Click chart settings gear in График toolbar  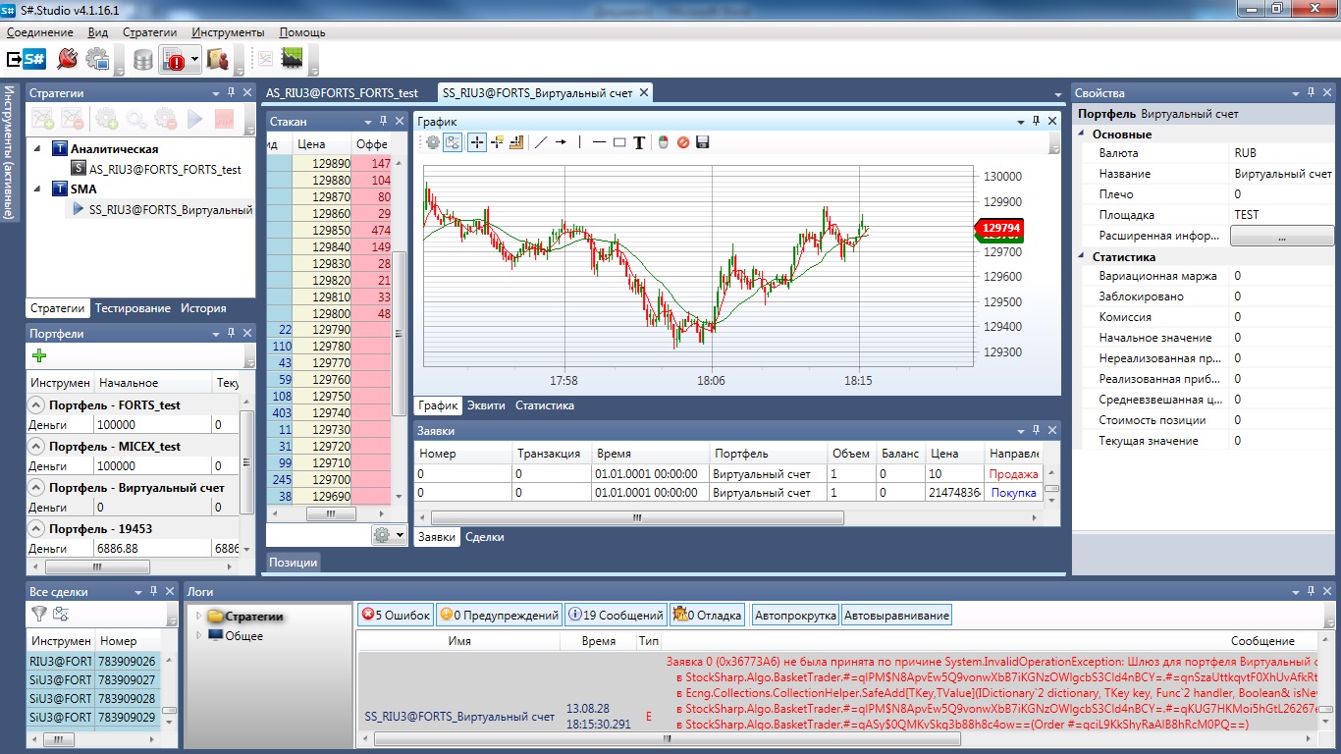tap(433, 142)
